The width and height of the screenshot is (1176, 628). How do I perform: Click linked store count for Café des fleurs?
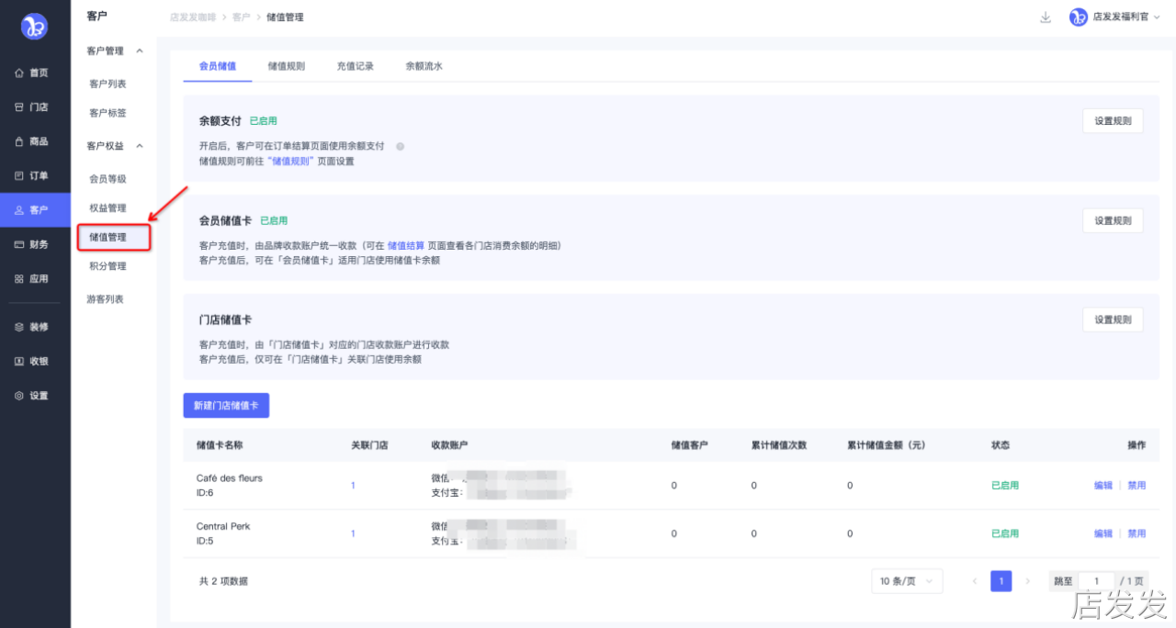coord(353,486)
